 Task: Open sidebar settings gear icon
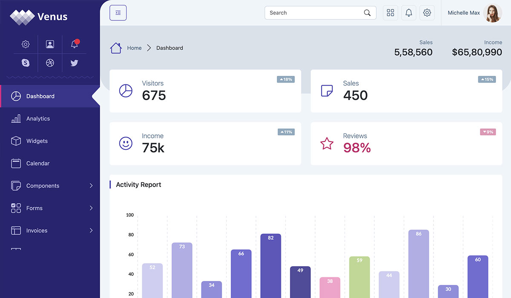[x=26, y=44]
